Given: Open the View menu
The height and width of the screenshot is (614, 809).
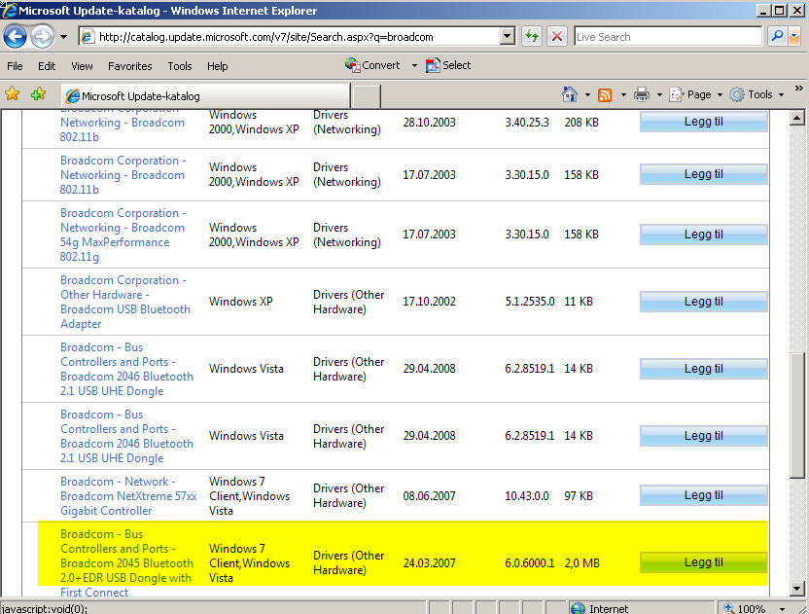Looking at the screenshot, I should point(82,66).
